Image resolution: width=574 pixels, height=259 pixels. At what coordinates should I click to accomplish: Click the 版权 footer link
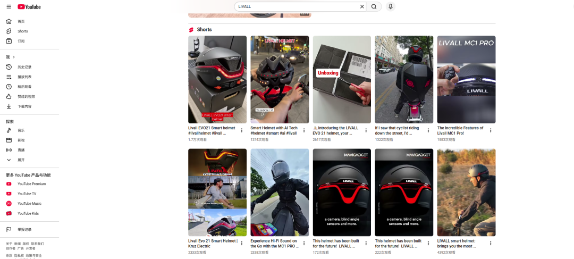[x=26, y=244]
